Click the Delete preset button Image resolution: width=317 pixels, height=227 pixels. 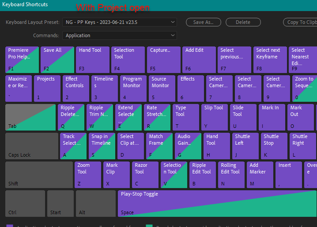(x=243, y=22)
